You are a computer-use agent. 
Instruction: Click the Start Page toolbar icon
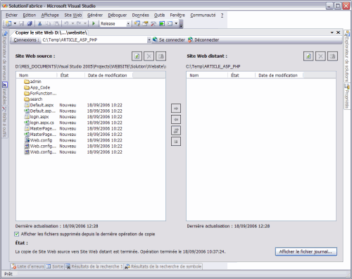pyautogui.click(x=162, y=23)
